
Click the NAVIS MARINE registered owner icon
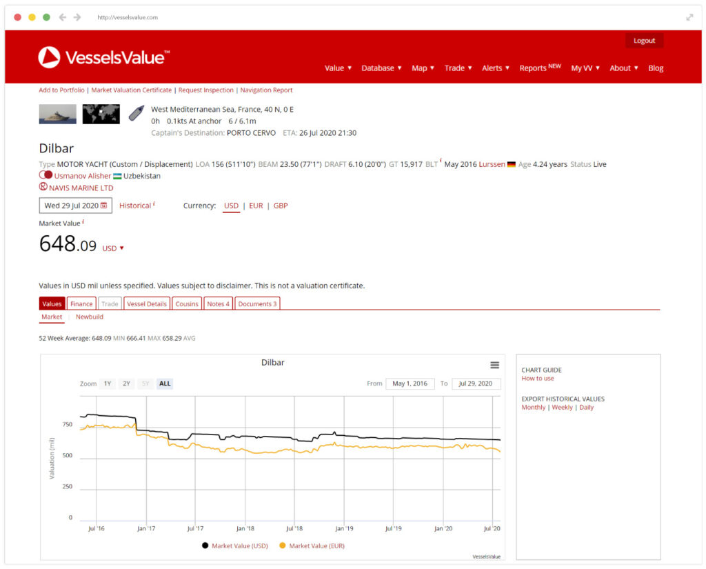pyautogui.click(x=43, y=188)
